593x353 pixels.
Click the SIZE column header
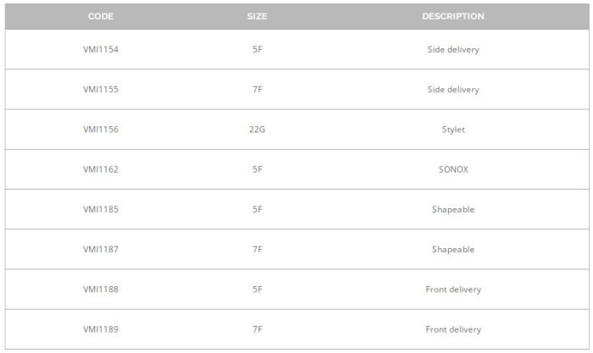pyautogui.click(x=257, y=16)
